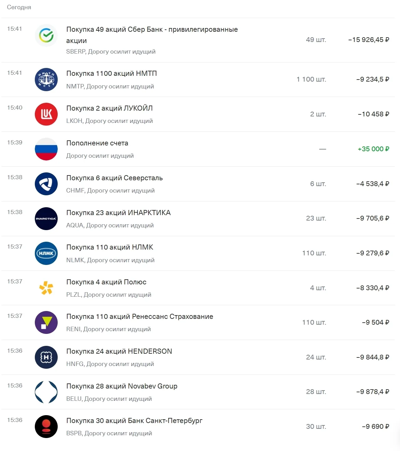Image resolution: width=400 pixels, height=451 pixels.
Task: Click the Северсталь blue logo icon
Action: pyautogui.click(x=46, y=184)
